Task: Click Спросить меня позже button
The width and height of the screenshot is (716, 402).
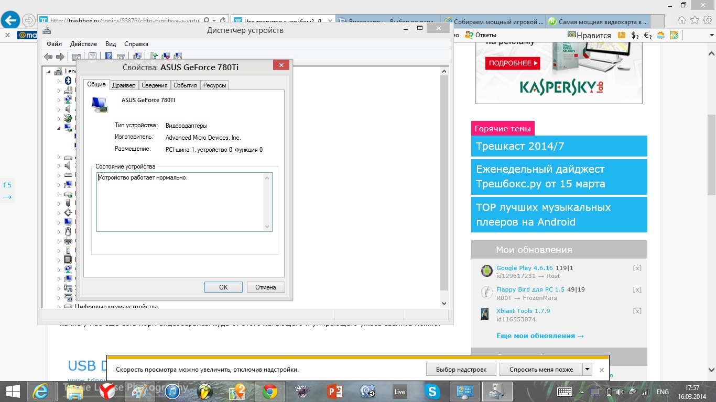Action: coord(541,369)
